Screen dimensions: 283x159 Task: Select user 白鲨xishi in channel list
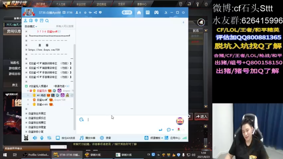42,104
